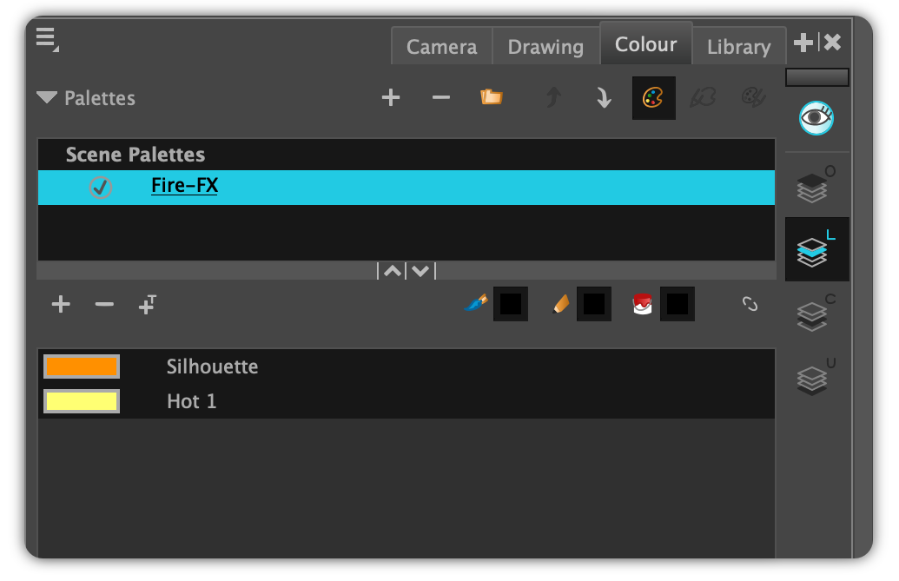
Task: Select the Fire-FX palette name
Action: [x=185, y=186]
